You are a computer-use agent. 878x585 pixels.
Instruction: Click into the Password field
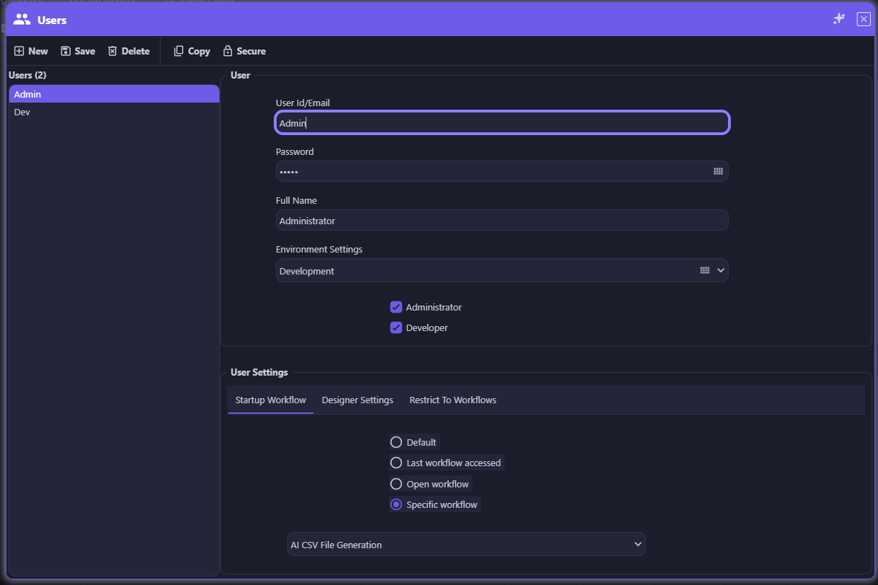(502, 171)
